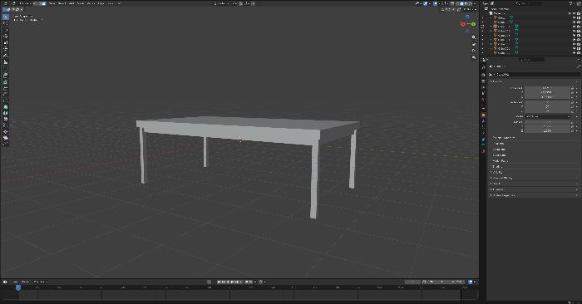This screenshot has height=304, width=582.
Task: Toggle viewport gizmos
Action: point(426,3)
